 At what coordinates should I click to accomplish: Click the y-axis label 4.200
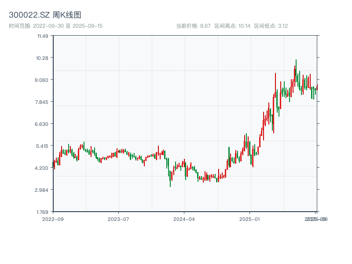(41, 168)
